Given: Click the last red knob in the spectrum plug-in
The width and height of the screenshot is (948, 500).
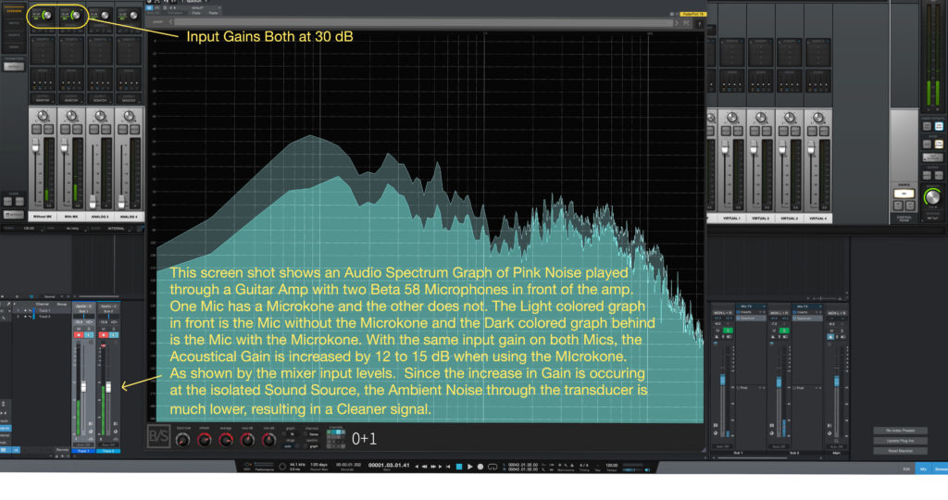Looking at the screenshot, I should tap(268, 440).
